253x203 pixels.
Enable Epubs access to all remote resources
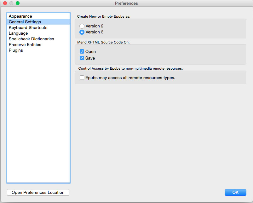82,78
